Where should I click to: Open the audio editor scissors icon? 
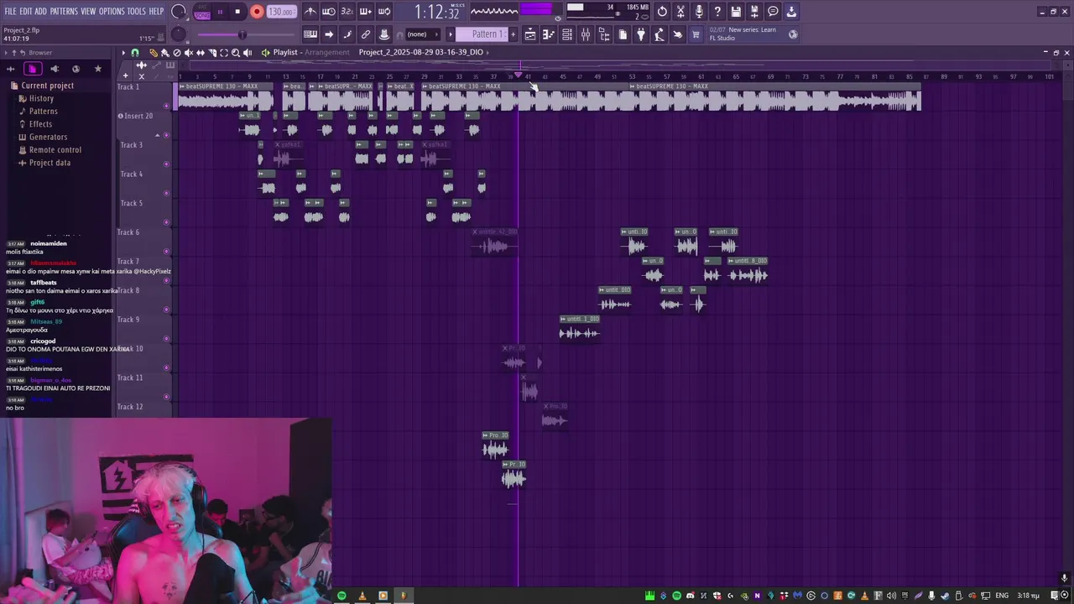680,12
